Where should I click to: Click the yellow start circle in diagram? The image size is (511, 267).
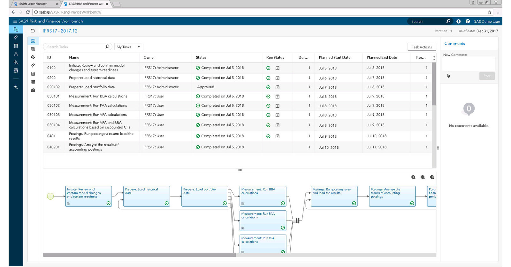[x=50, y=196]
